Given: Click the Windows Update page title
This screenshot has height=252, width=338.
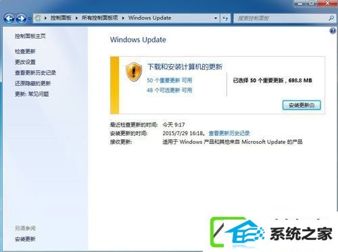Looking at the screenshot, I should [x=138, y=40].
